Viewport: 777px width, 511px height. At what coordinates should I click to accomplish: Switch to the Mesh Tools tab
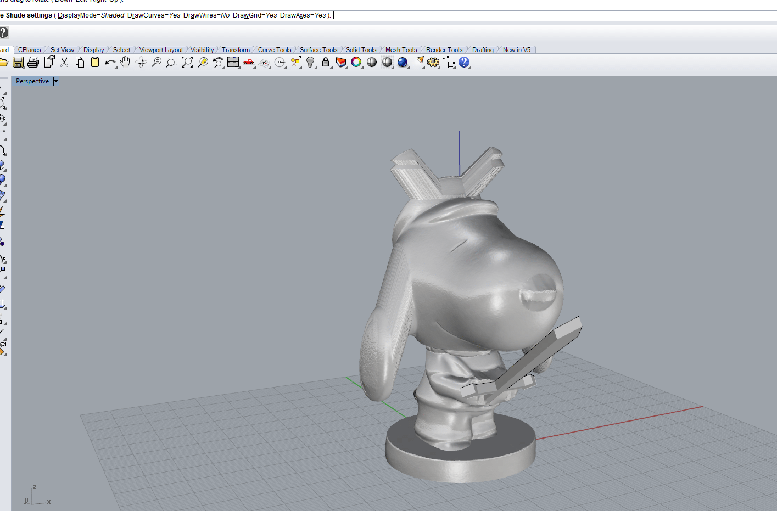coord(401,50)
